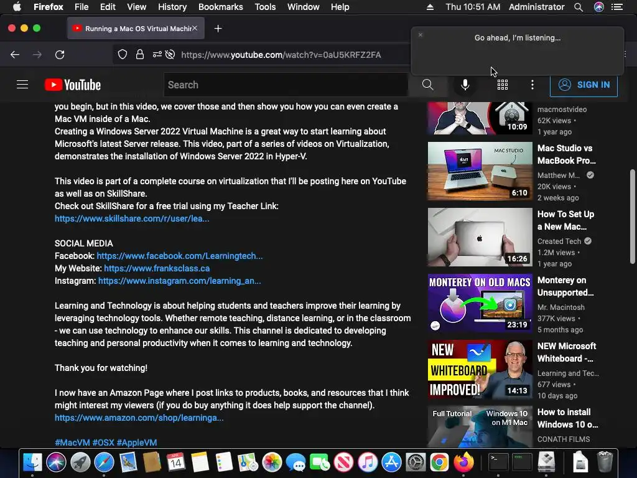Click inside YouTube Search field
Screen dimensions: 637x478
(x=286, y=85)
